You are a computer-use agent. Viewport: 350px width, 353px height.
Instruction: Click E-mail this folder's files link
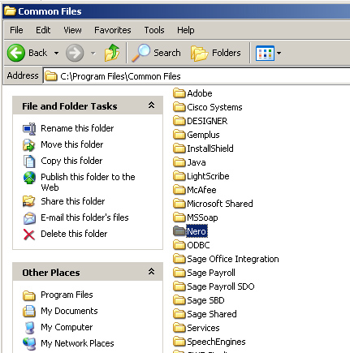pos(84,217)
